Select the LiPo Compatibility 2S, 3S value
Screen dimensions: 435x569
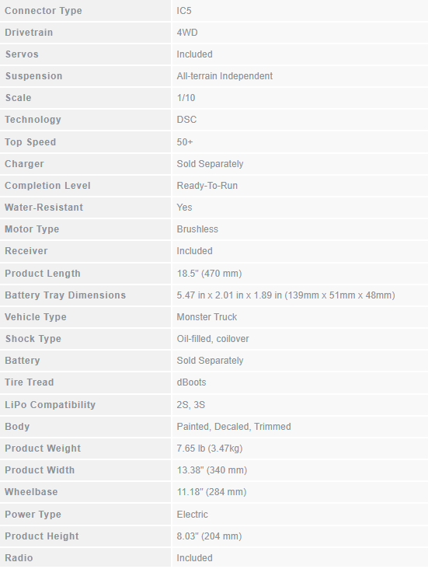[190, 405]
